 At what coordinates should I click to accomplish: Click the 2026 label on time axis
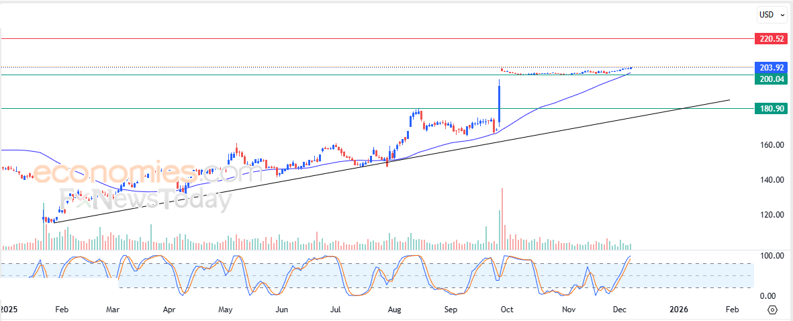coord(678,309)
